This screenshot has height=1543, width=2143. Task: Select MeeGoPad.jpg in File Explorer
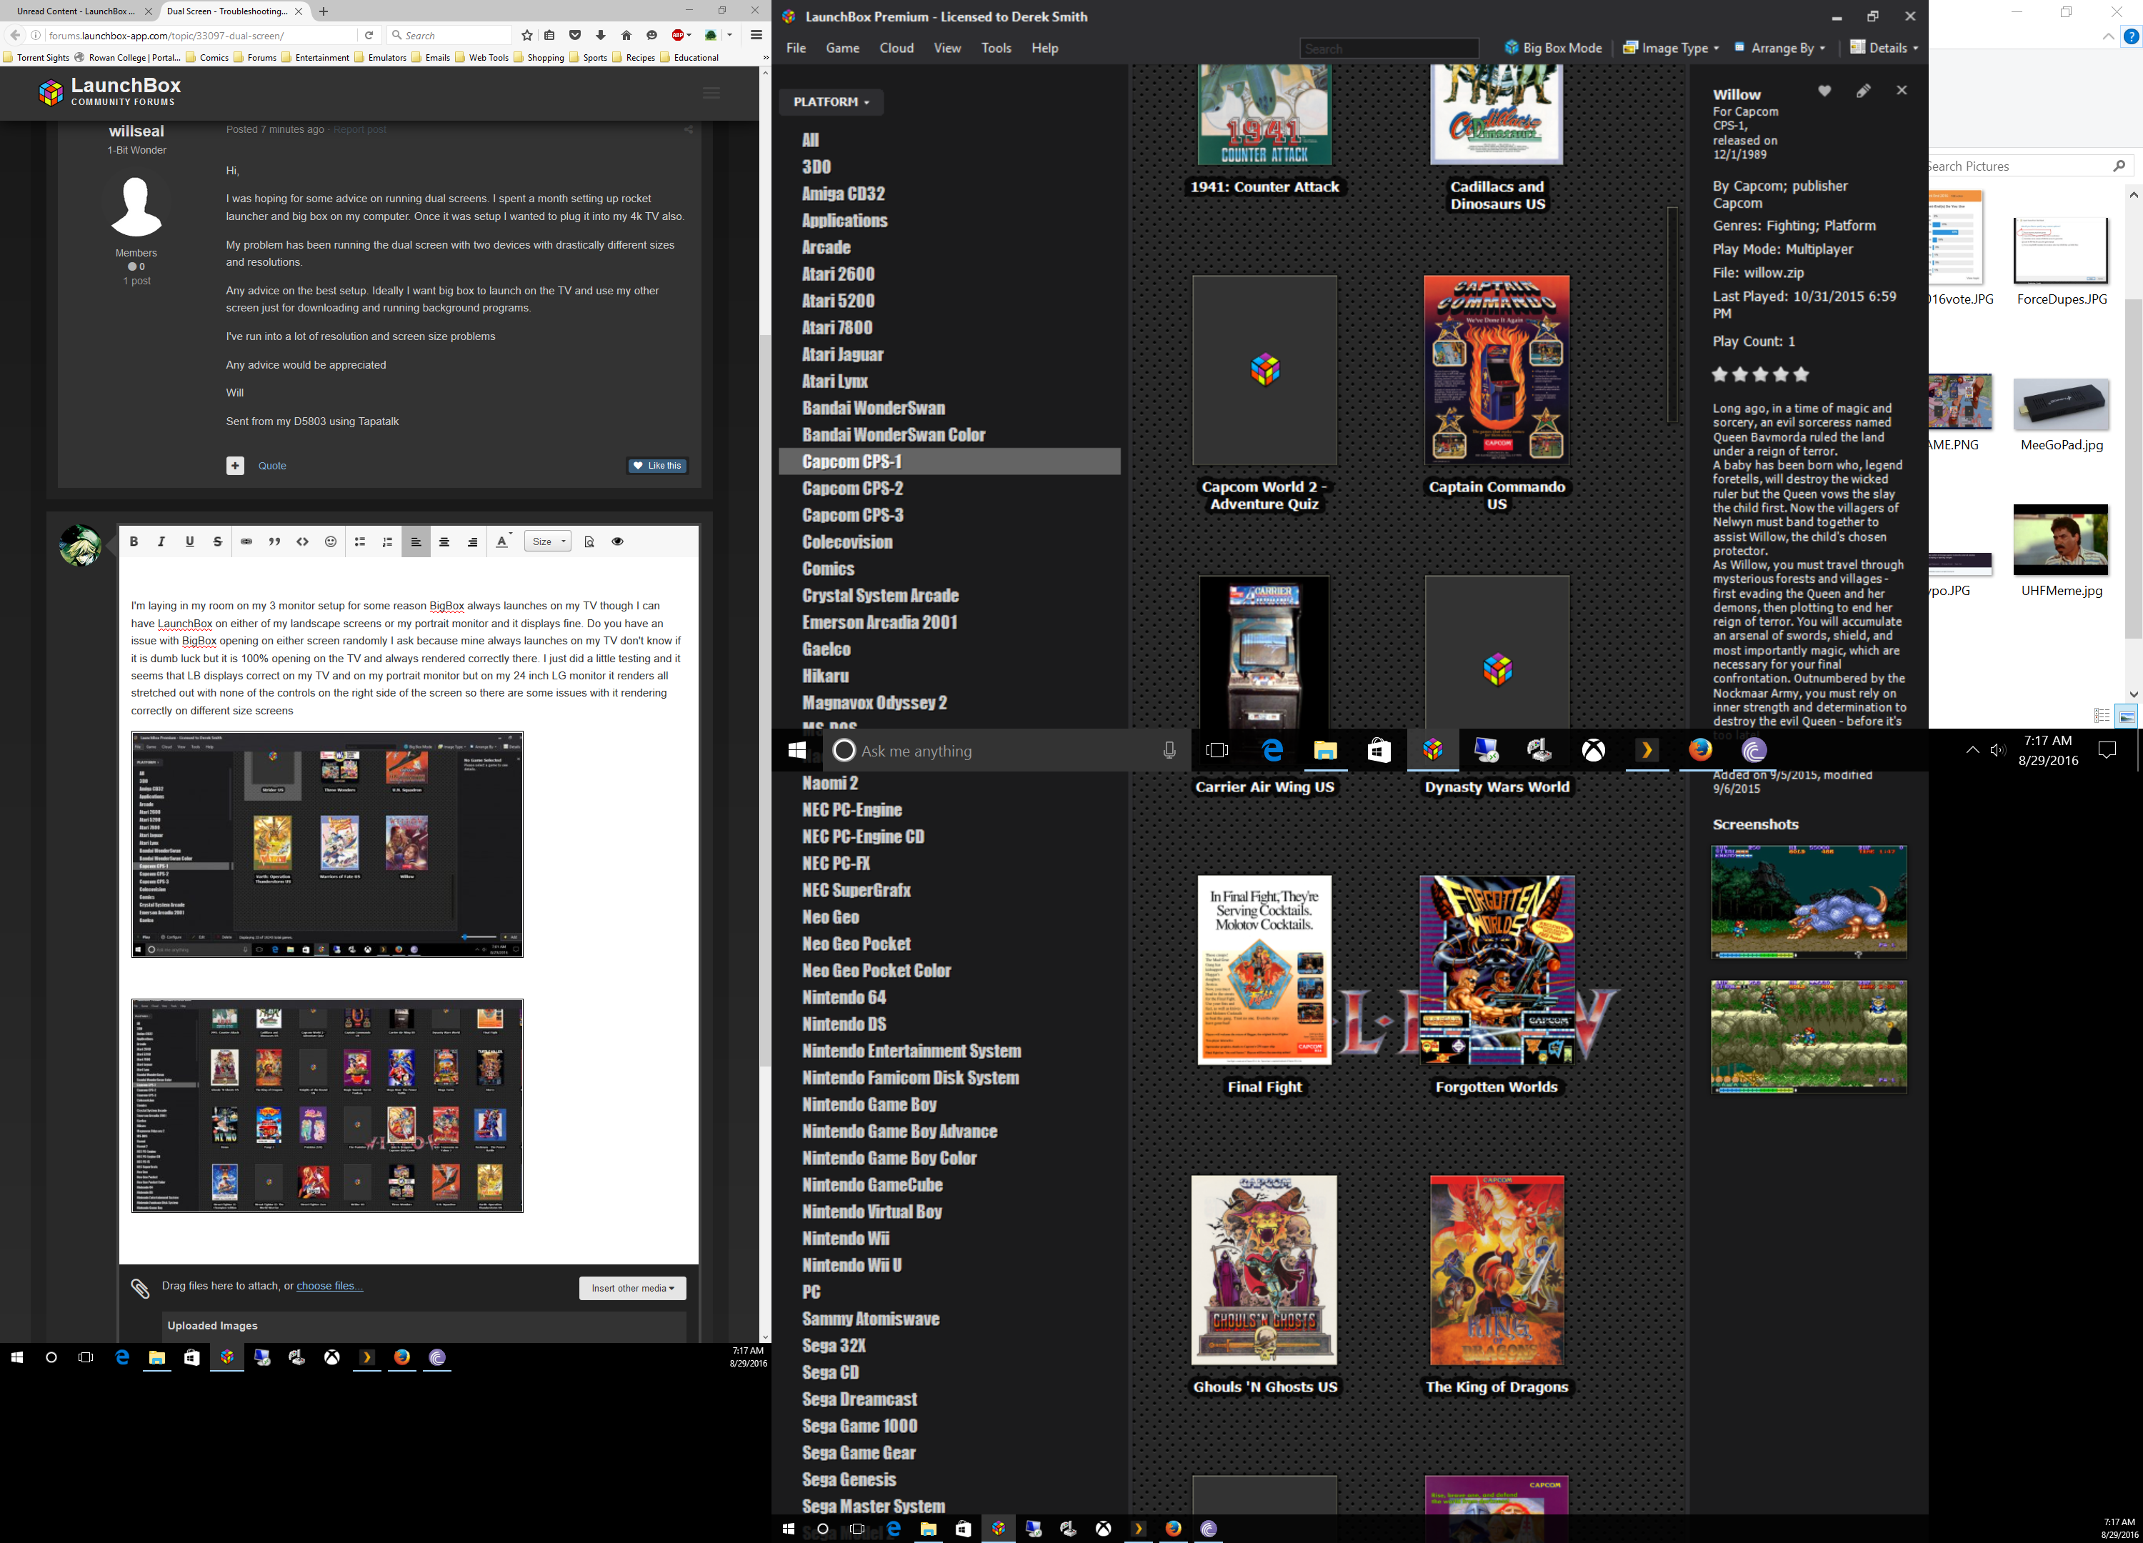click(x=2061, y=415)
